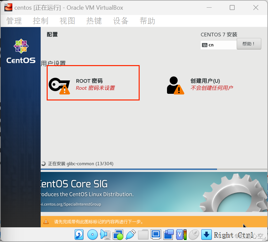Select the 创建用户(U) label
The width and height of the screenshot is (268, 242).
(205, 81)
